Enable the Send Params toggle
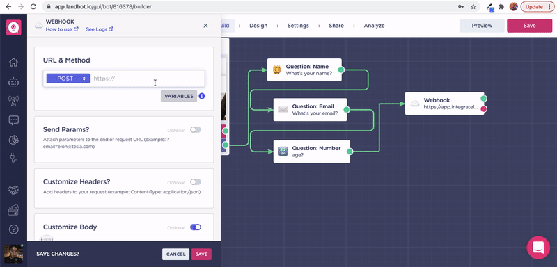 point(196,130)
